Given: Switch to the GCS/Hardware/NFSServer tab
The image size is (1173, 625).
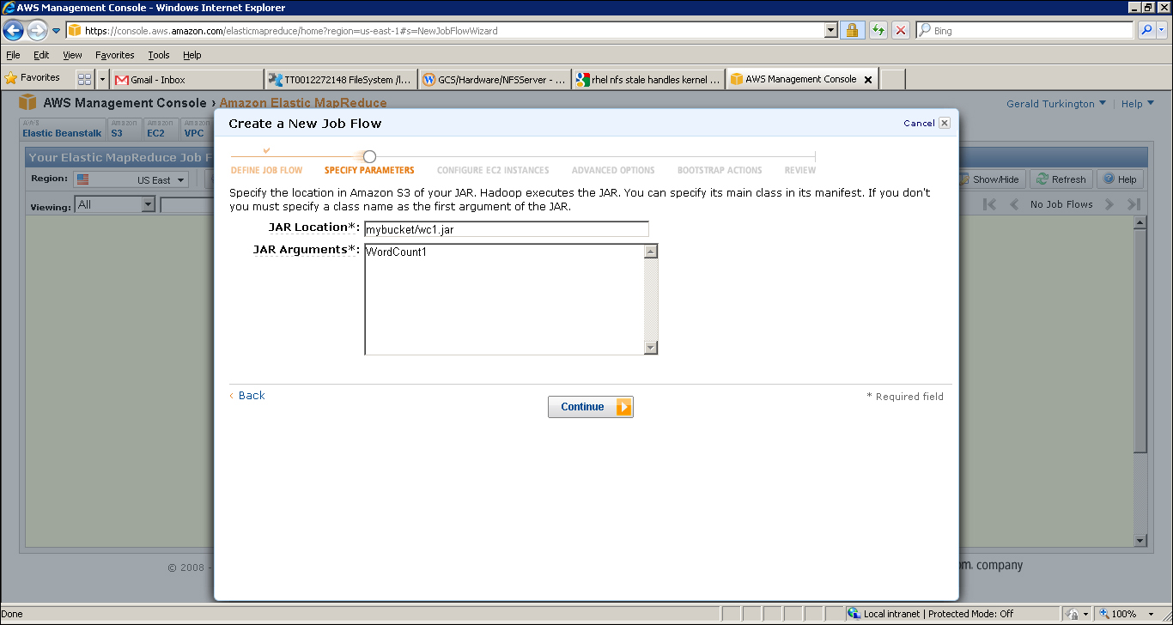Looking at the screenshot, I should pos(494,79).
